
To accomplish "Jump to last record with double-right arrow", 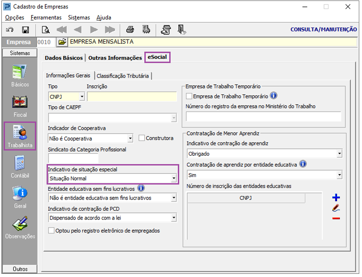I will 110,29.
